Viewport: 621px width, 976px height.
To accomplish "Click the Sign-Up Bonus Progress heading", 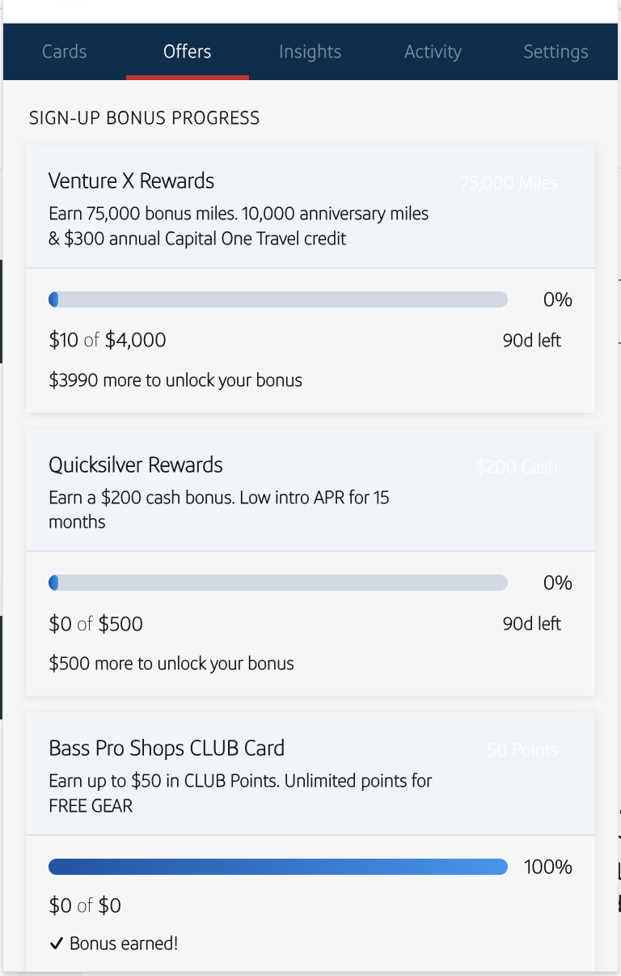I will pos(145,118).
